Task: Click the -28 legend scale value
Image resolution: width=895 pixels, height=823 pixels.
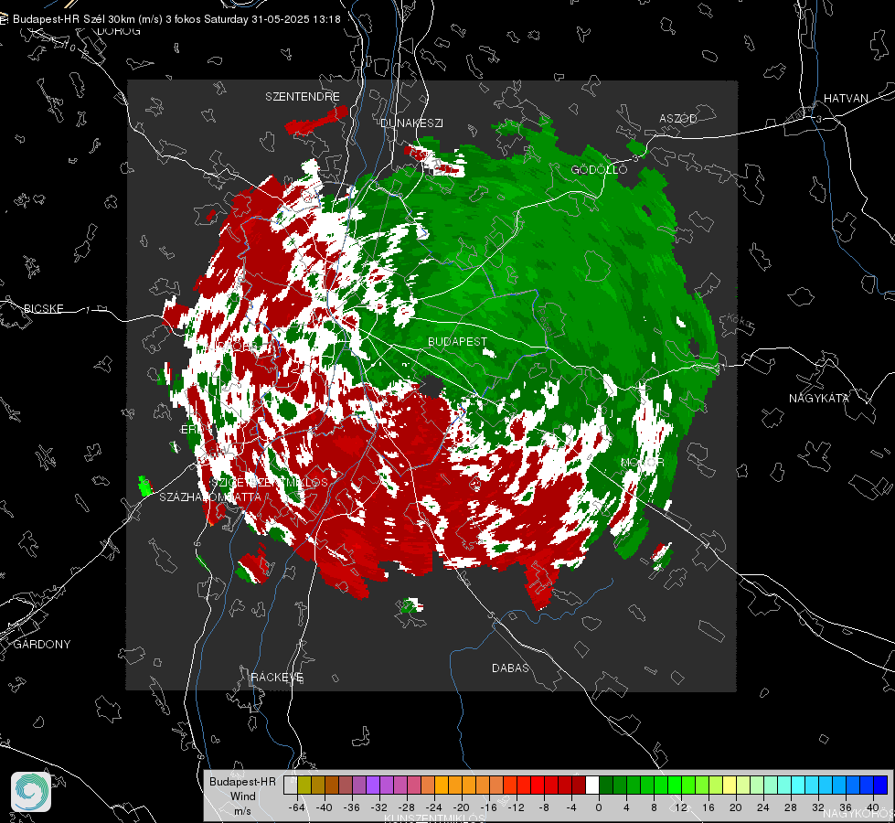Action: 407,807
